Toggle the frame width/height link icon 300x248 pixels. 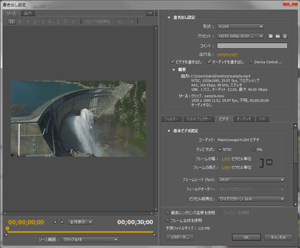269,162
